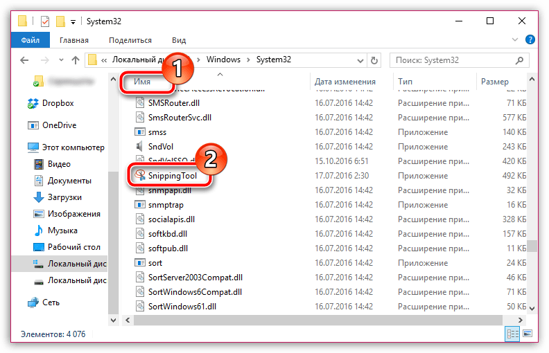Image resolution: width=549 pixels, height=353 pixels.
Task: Select the smss application
Action: pos(157,132)
